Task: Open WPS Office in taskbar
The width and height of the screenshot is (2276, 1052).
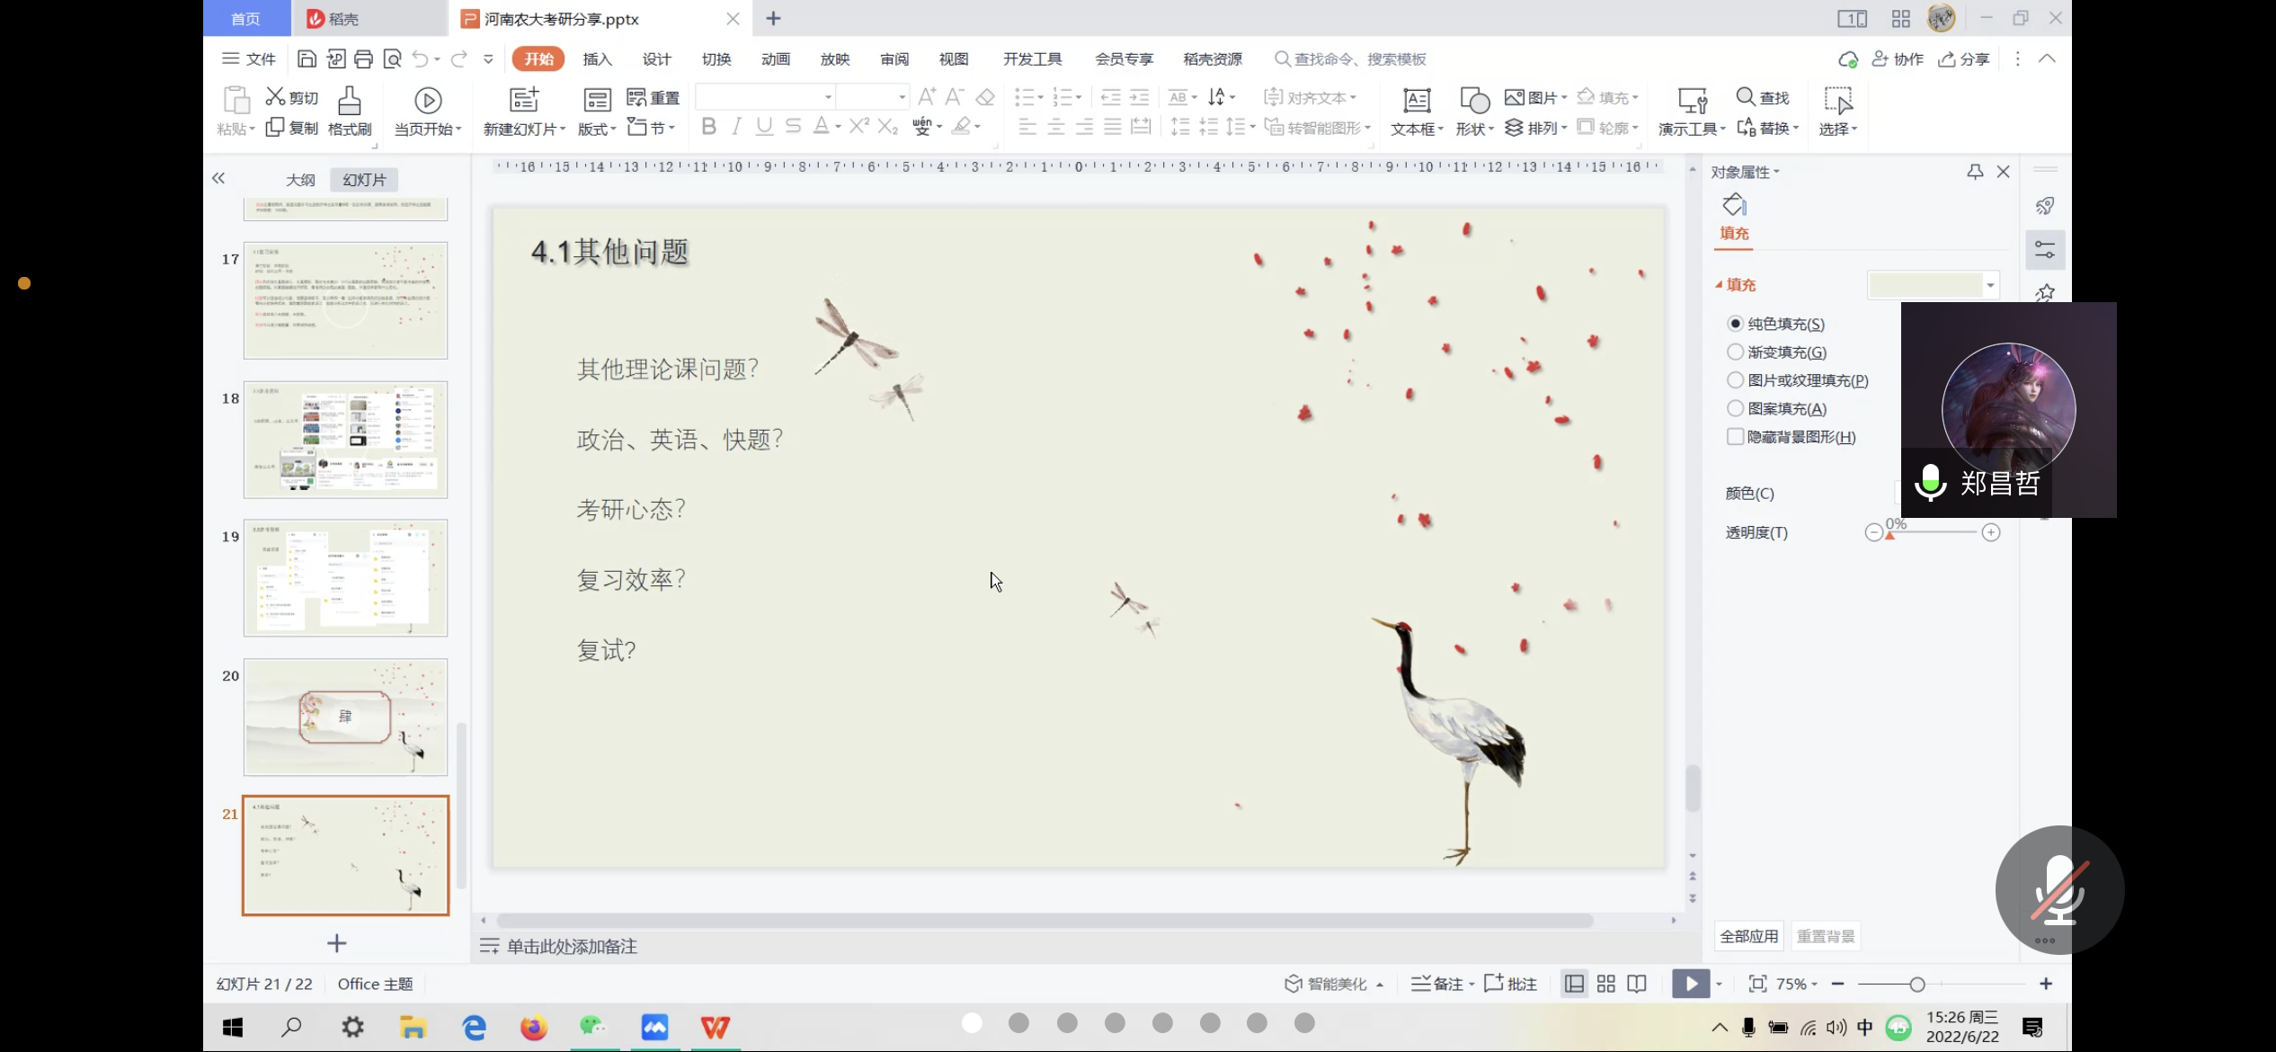Action: 716,1027
